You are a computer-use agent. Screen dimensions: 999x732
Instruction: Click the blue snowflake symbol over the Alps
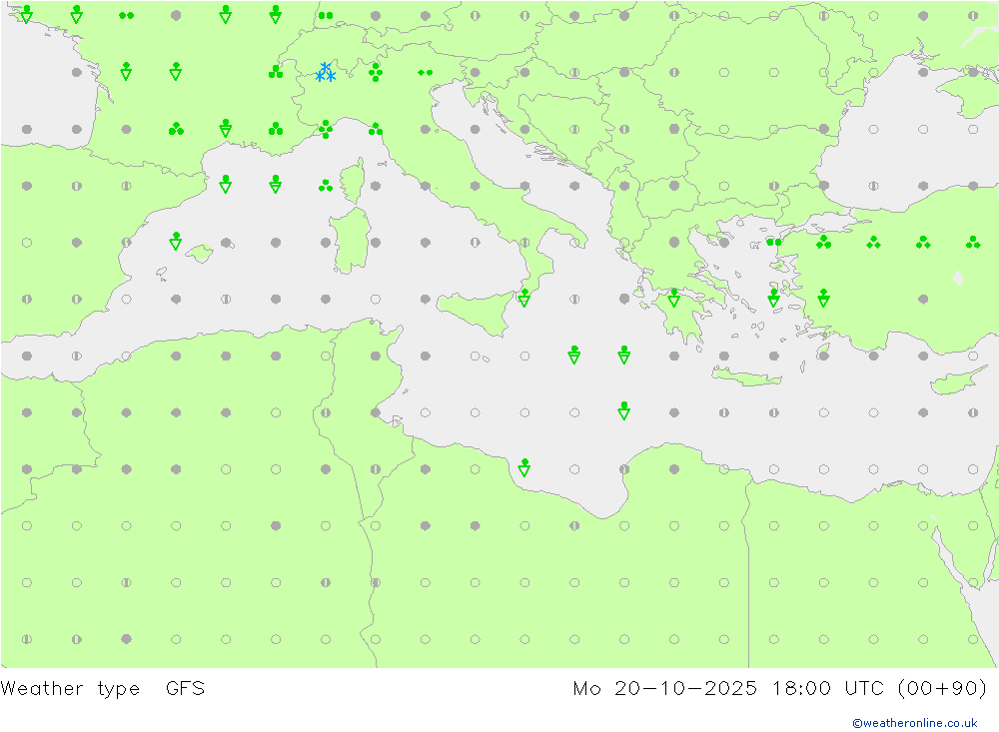pos(326,72)
